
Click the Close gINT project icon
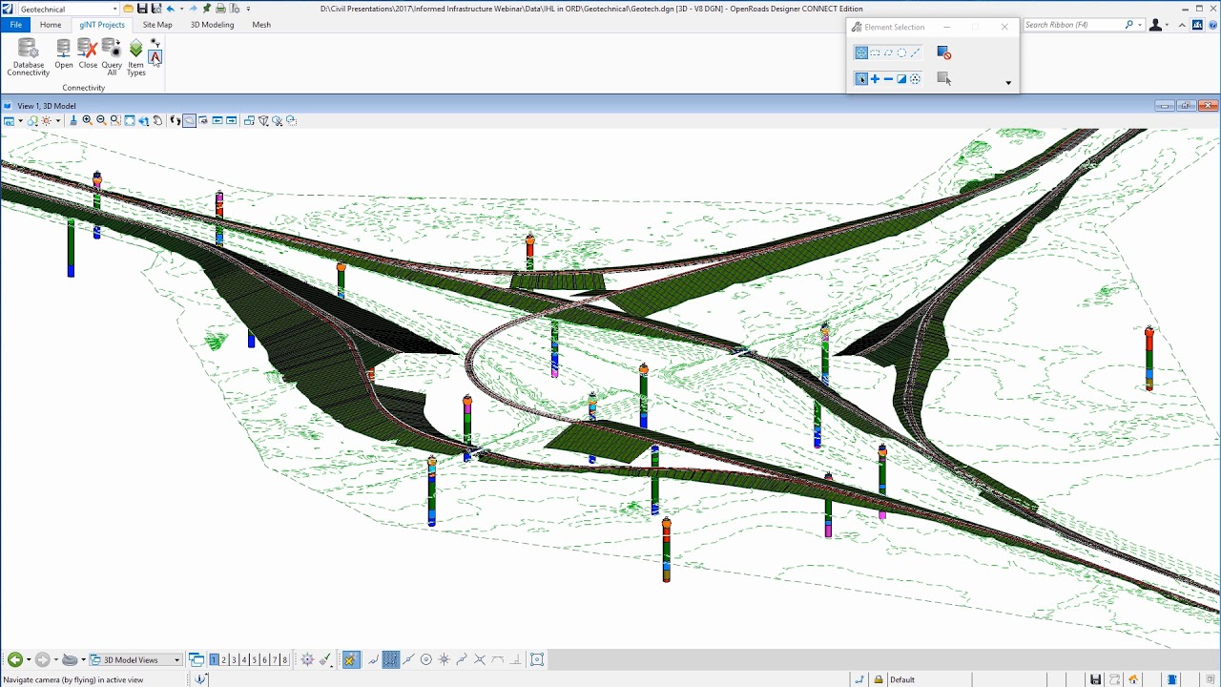88,53
